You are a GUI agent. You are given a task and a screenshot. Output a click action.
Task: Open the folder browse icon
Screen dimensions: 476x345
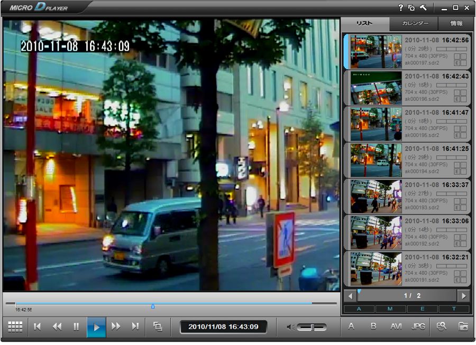(x=463, y=327)
